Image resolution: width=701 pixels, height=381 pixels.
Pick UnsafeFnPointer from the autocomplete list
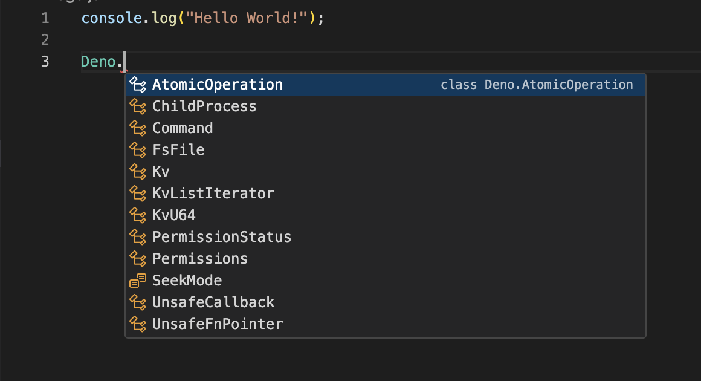(218, 324)
